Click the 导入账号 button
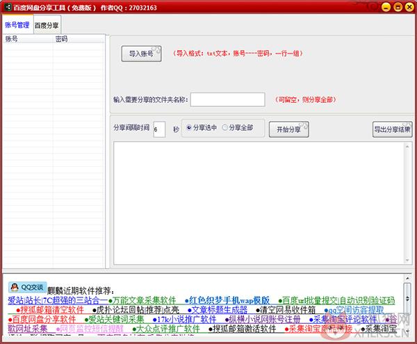The width and height of the screenshot is (417, 344). 141,54
